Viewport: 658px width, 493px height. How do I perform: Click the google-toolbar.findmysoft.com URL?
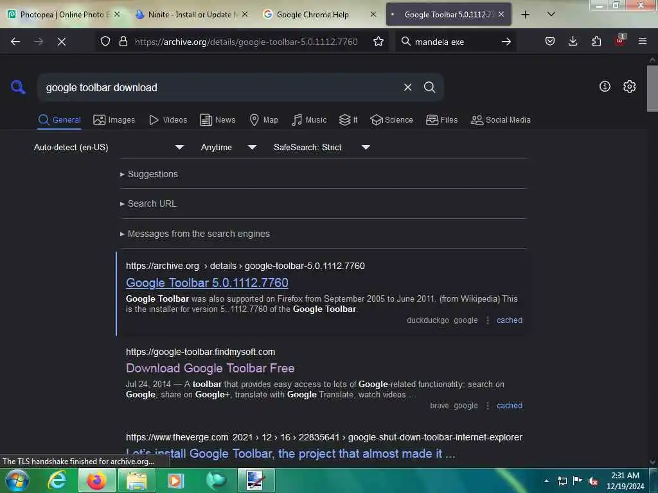click(200, 352)
